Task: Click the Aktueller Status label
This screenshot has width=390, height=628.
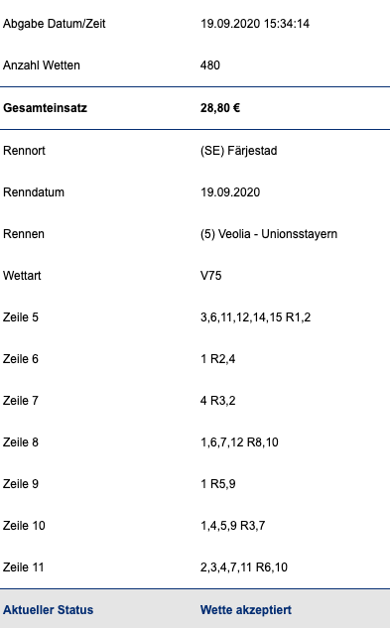Action: coord(48,610)
